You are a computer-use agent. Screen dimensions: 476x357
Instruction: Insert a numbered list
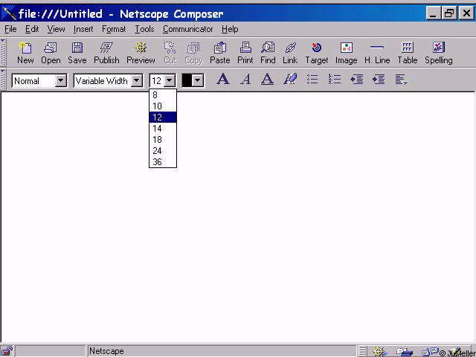tap(335, 80)
